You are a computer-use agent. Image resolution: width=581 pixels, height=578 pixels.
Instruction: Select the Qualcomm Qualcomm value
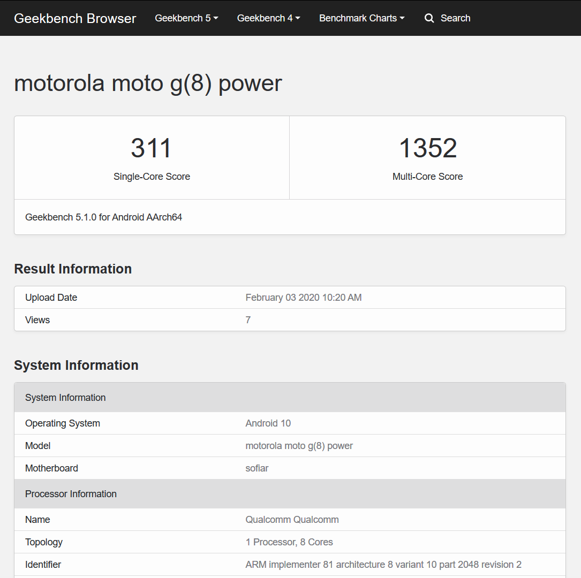292,520
